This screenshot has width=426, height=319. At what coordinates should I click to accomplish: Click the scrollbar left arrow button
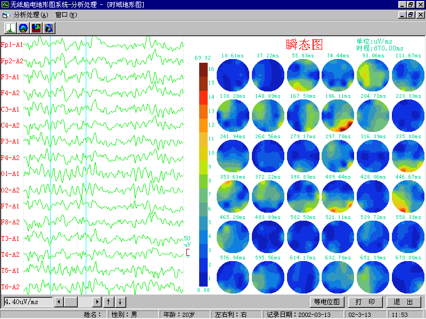(59, 302)
